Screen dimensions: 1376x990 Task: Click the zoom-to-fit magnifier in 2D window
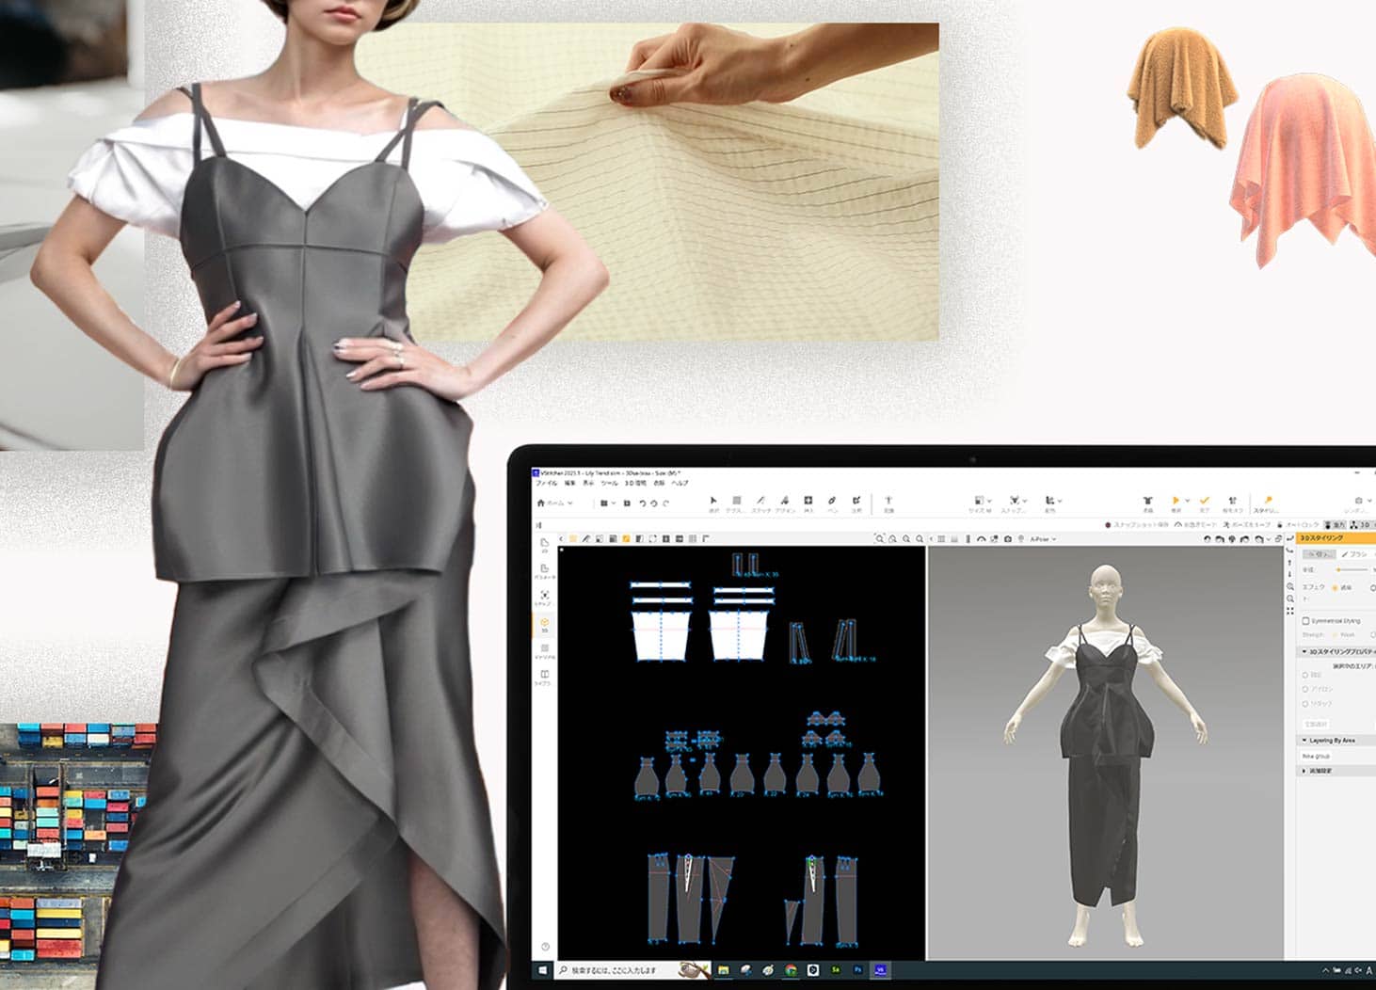(x=880, y=539)
